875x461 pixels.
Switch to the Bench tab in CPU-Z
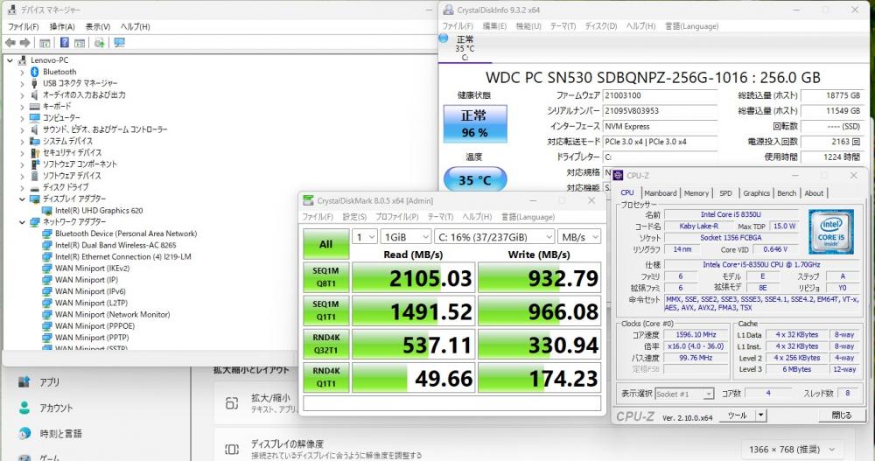pyautogui.click(x=787, y=193)
